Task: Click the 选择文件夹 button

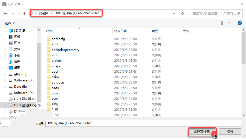Action: point(202,131)
